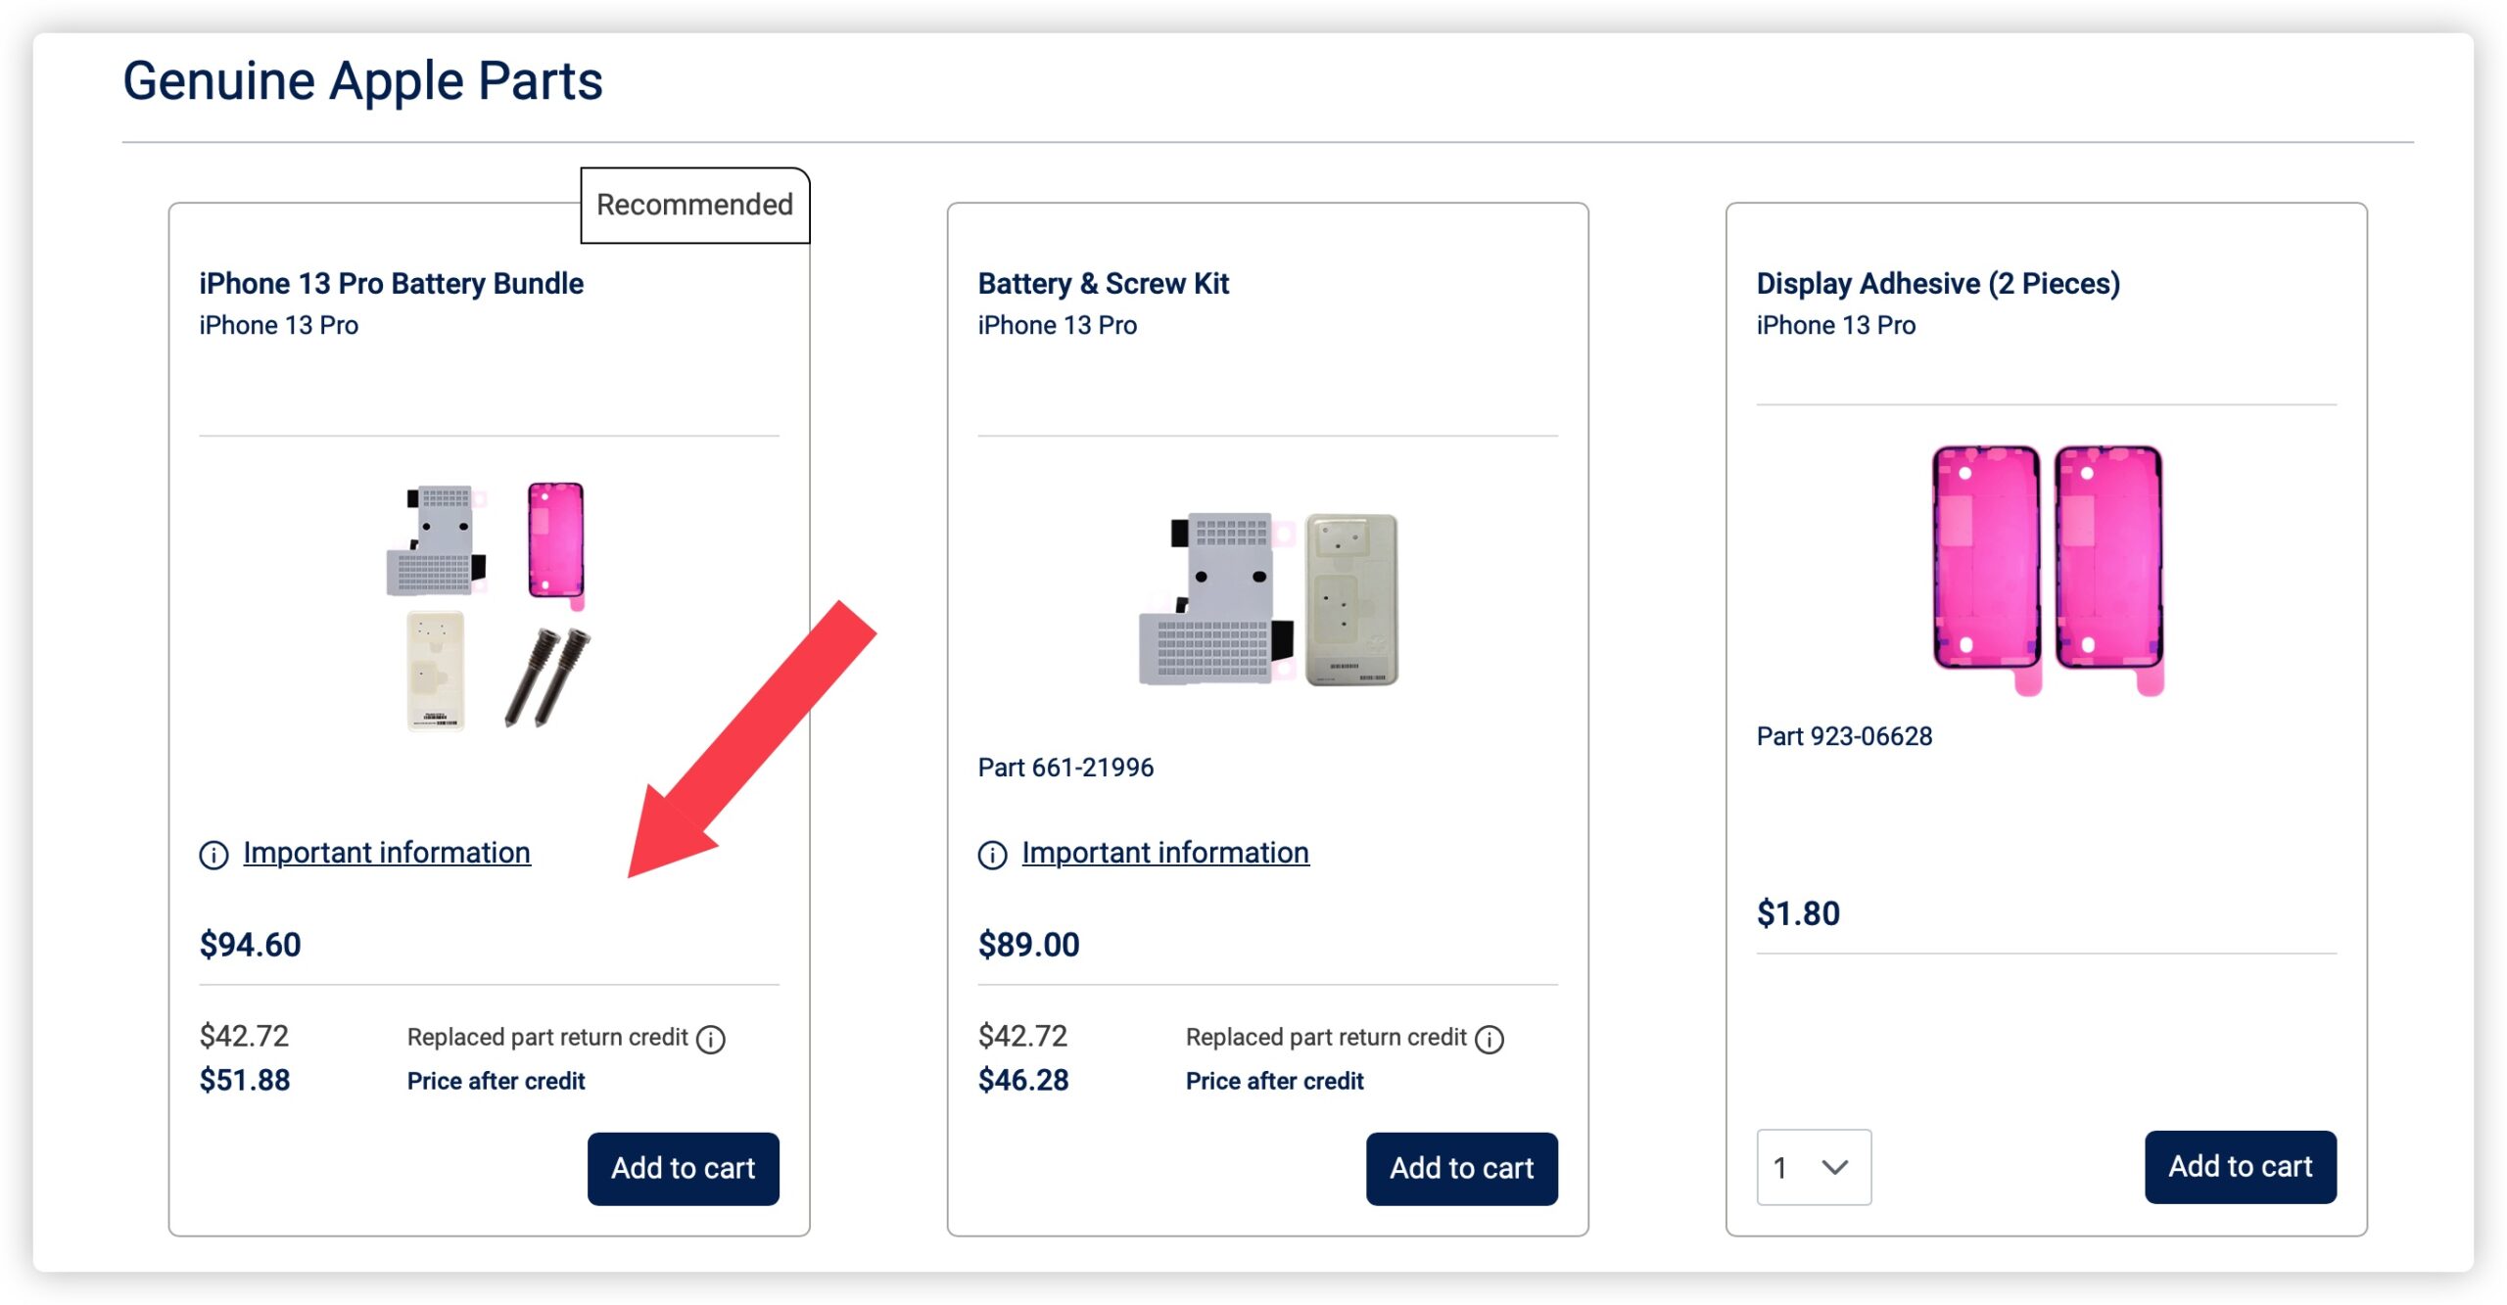Click the Battery Bundle product image
This screenshot has height=1305, width=2507.
click(488, 605)
